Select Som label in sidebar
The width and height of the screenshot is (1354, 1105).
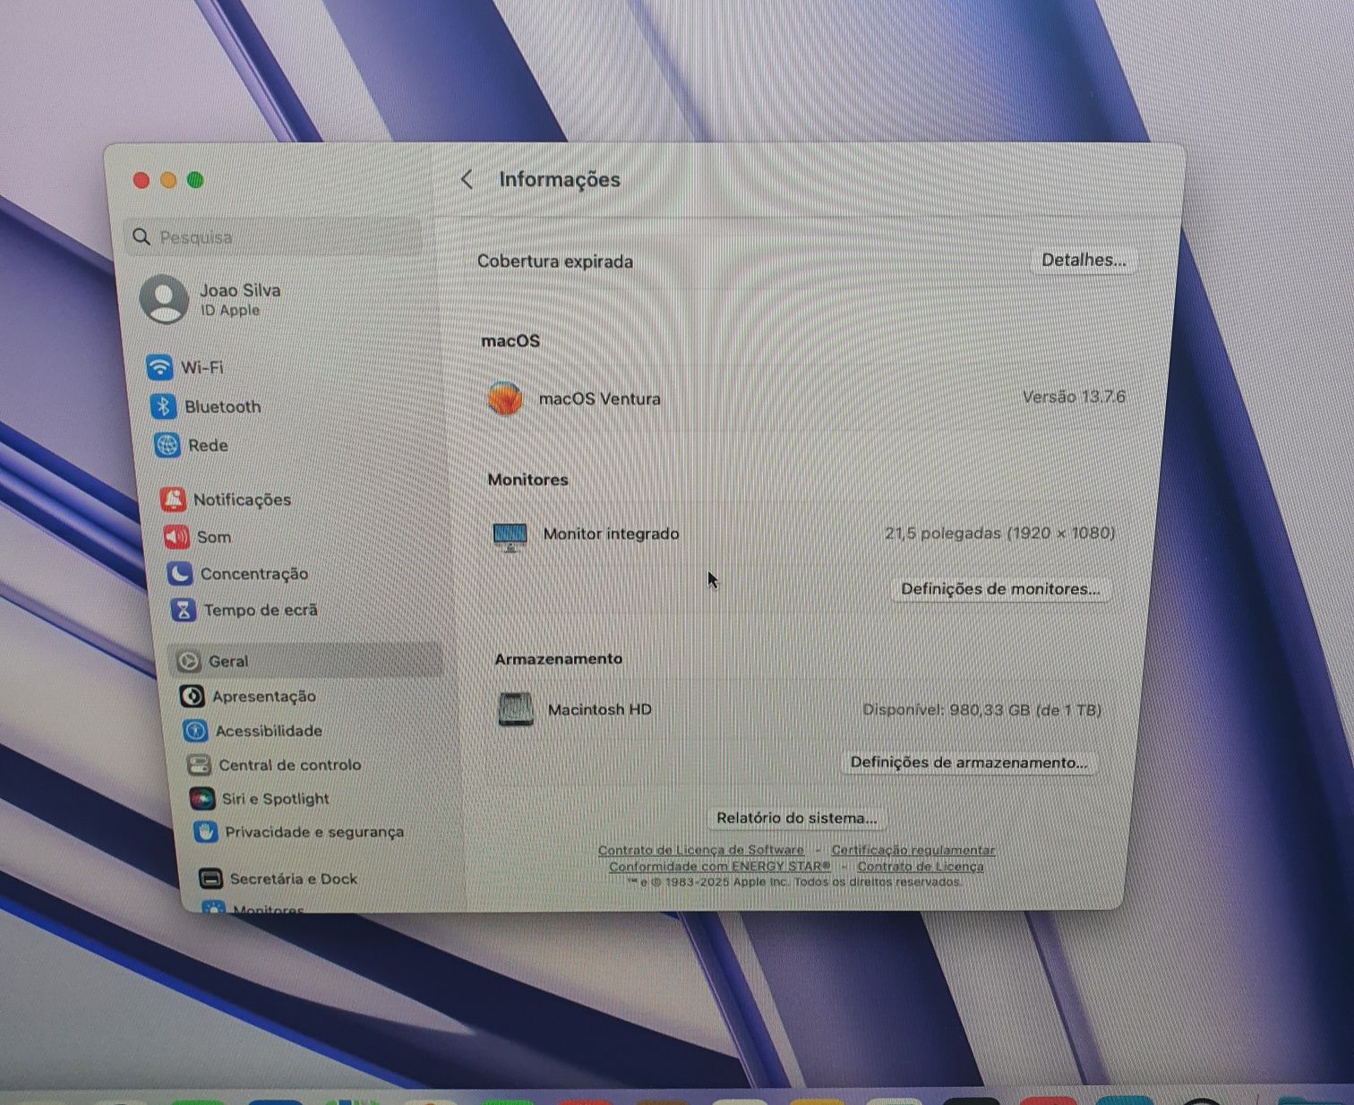pyautogui.click(x=214, y=536)
